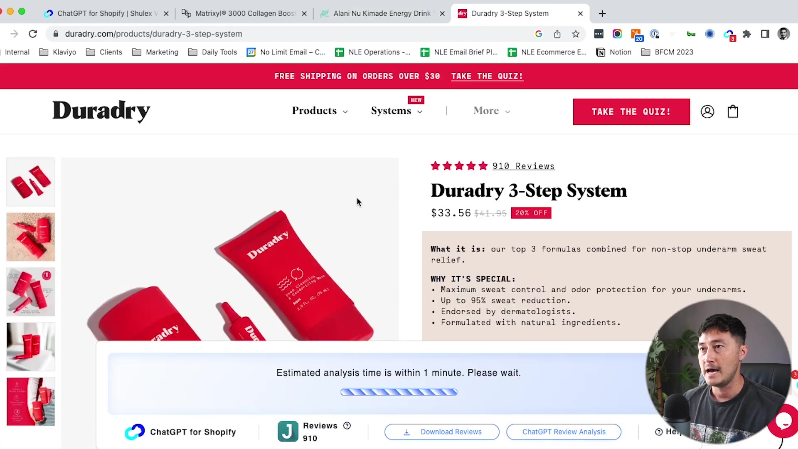Open a new tab with the plus icon
Screen dimensions: 798x449
click(602, 13)
